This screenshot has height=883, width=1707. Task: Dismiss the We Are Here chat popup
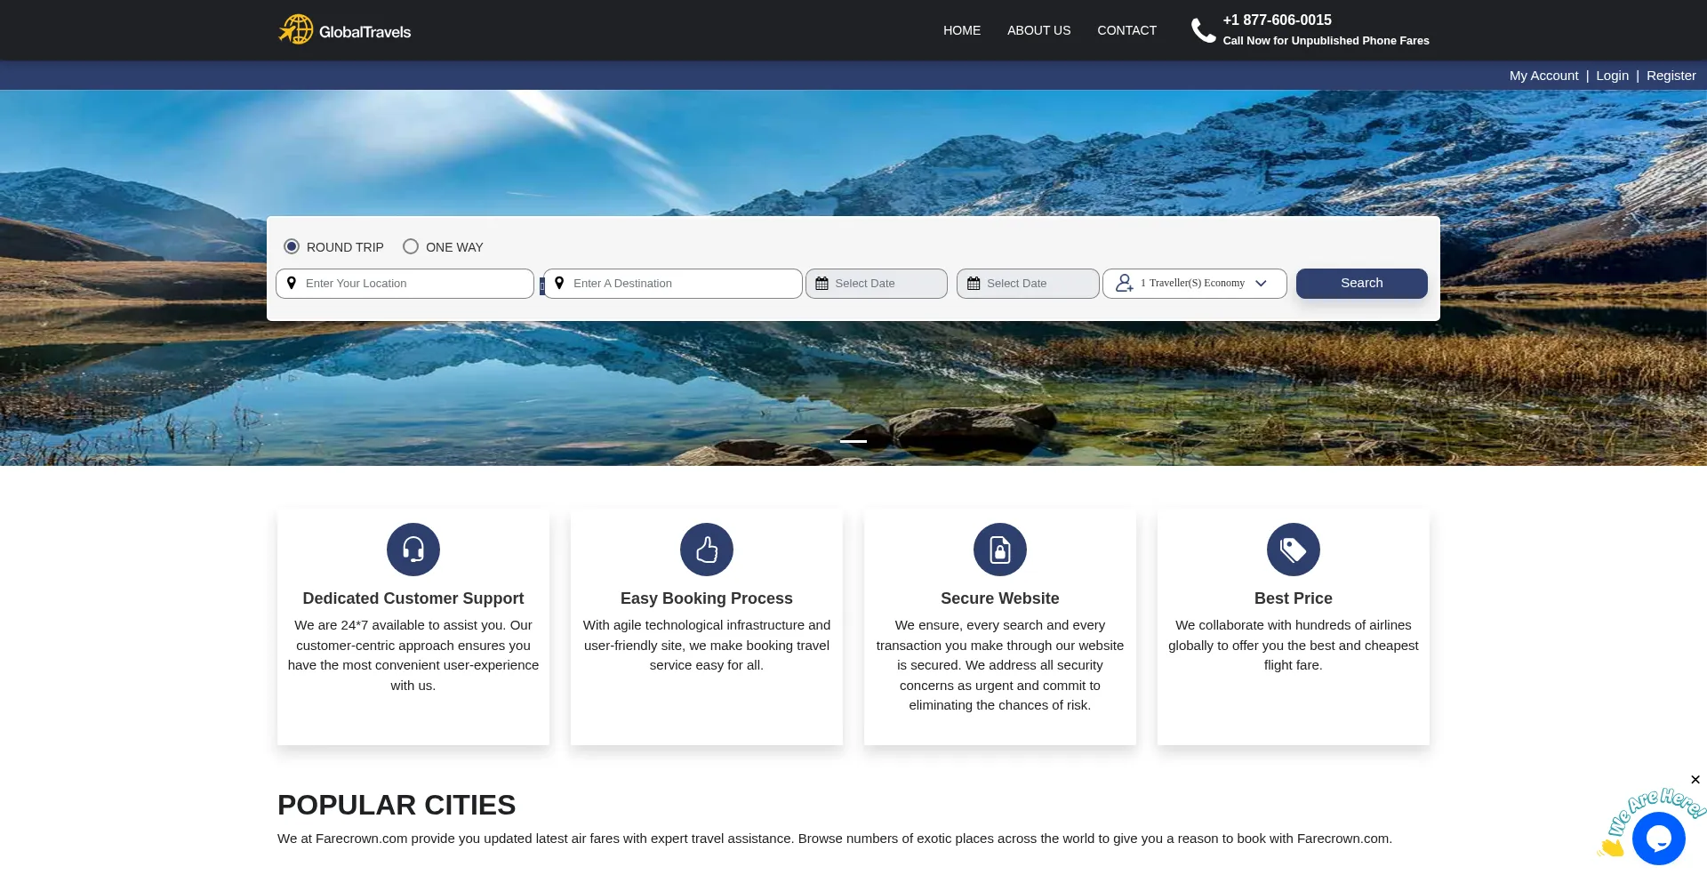(x=1695, y=780)
